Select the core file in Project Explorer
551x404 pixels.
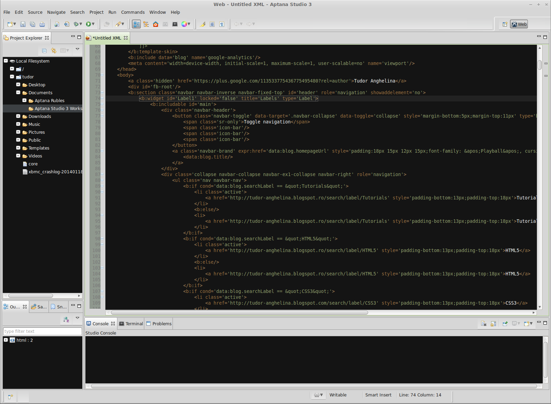[x=33, y=164]
